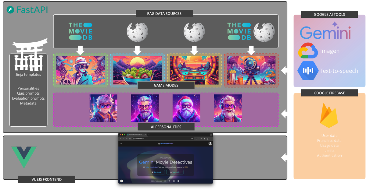Image resolution: width=366 pixels, height=190 pixels.
Task: Click the Usage data text
Action: click(329, 146)
